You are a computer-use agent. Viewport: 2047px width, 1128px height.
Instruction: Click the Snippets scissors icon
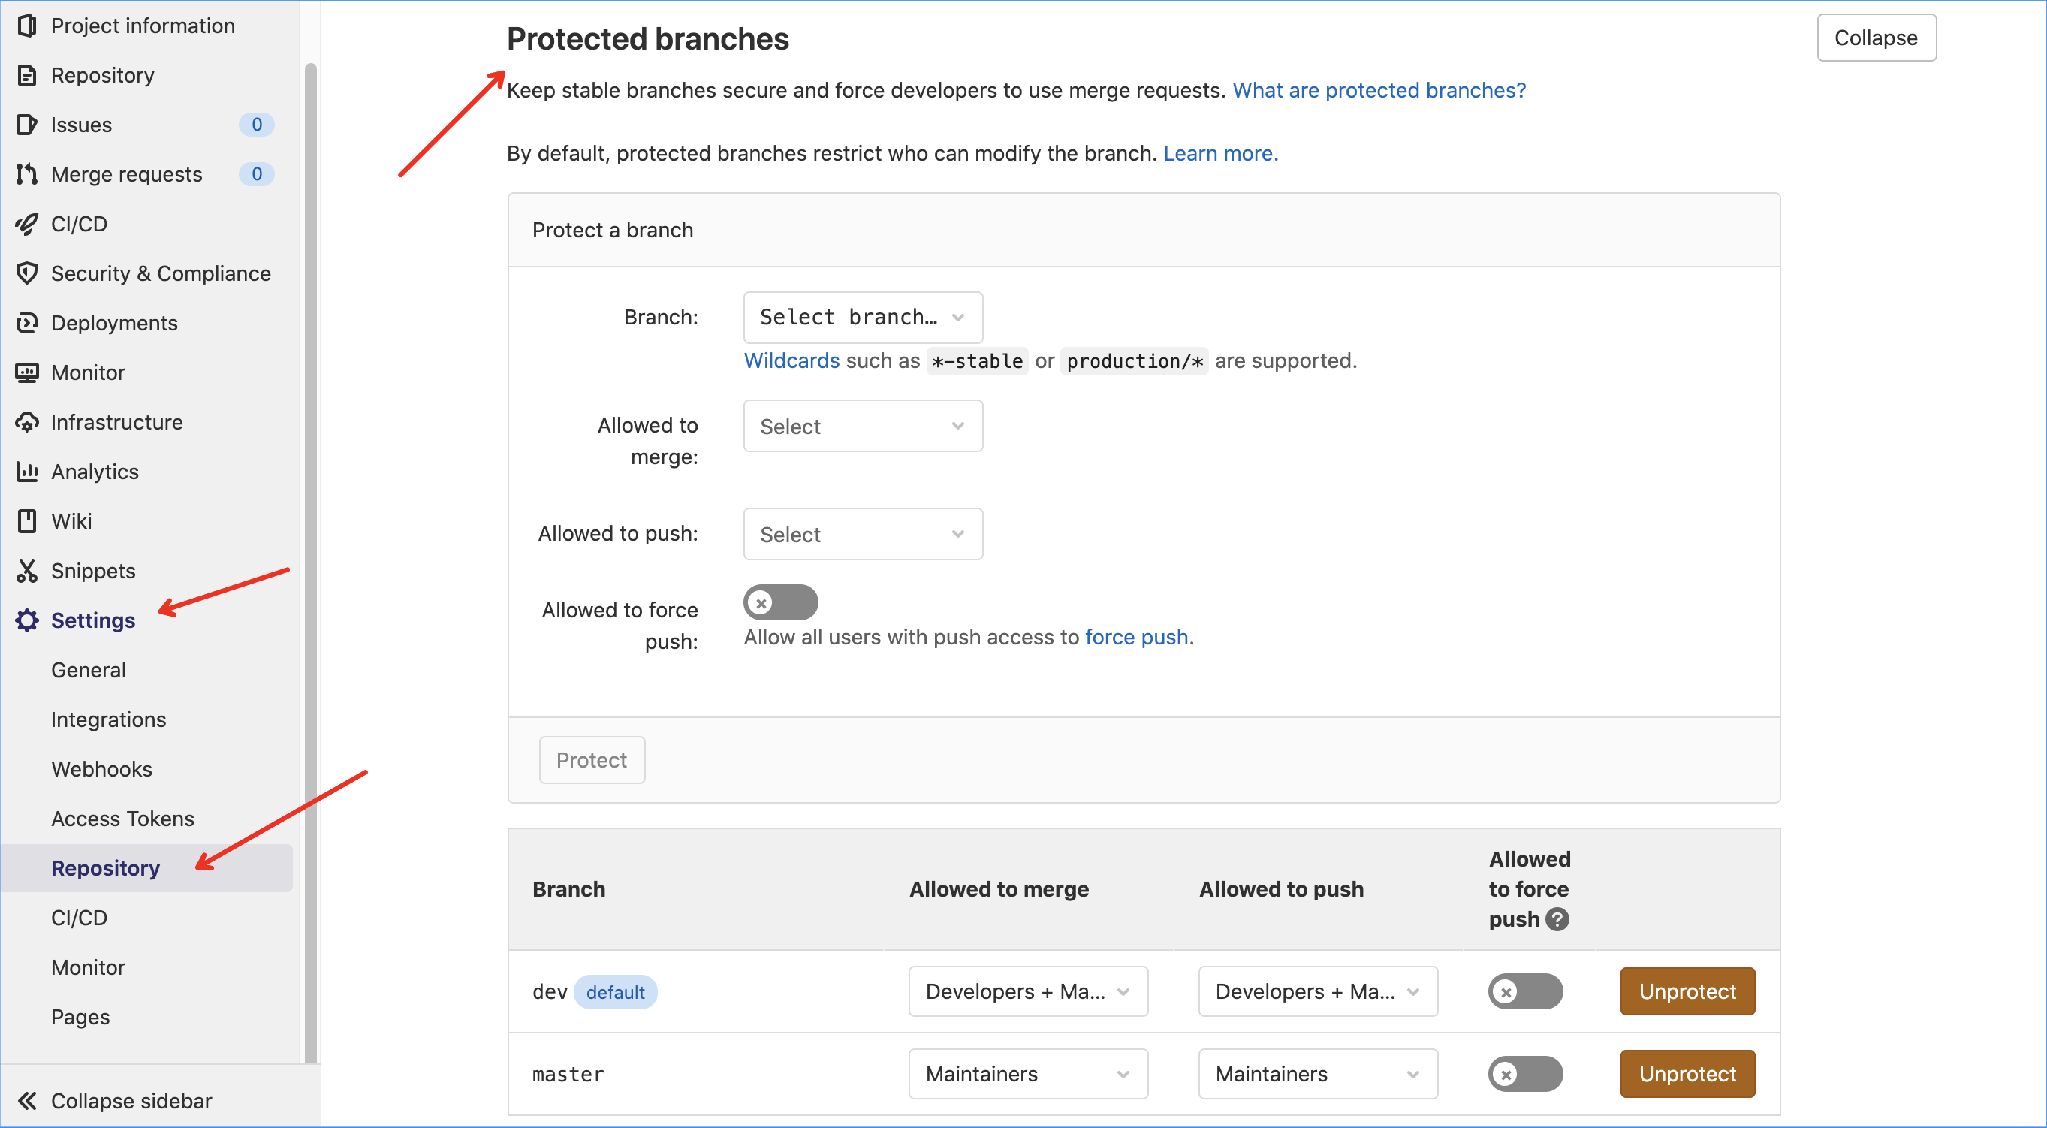click(x=26, y=571)
